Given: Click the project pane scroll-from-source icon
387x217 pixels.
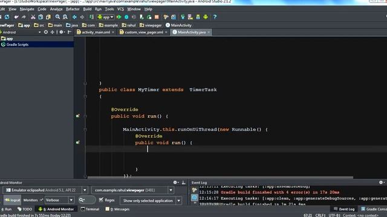Looking at the screenshot, I should 46,32.
